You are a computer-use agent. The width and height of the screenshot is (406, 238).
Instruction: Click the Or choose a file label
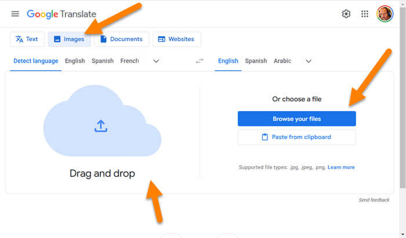tap(297, 99)
